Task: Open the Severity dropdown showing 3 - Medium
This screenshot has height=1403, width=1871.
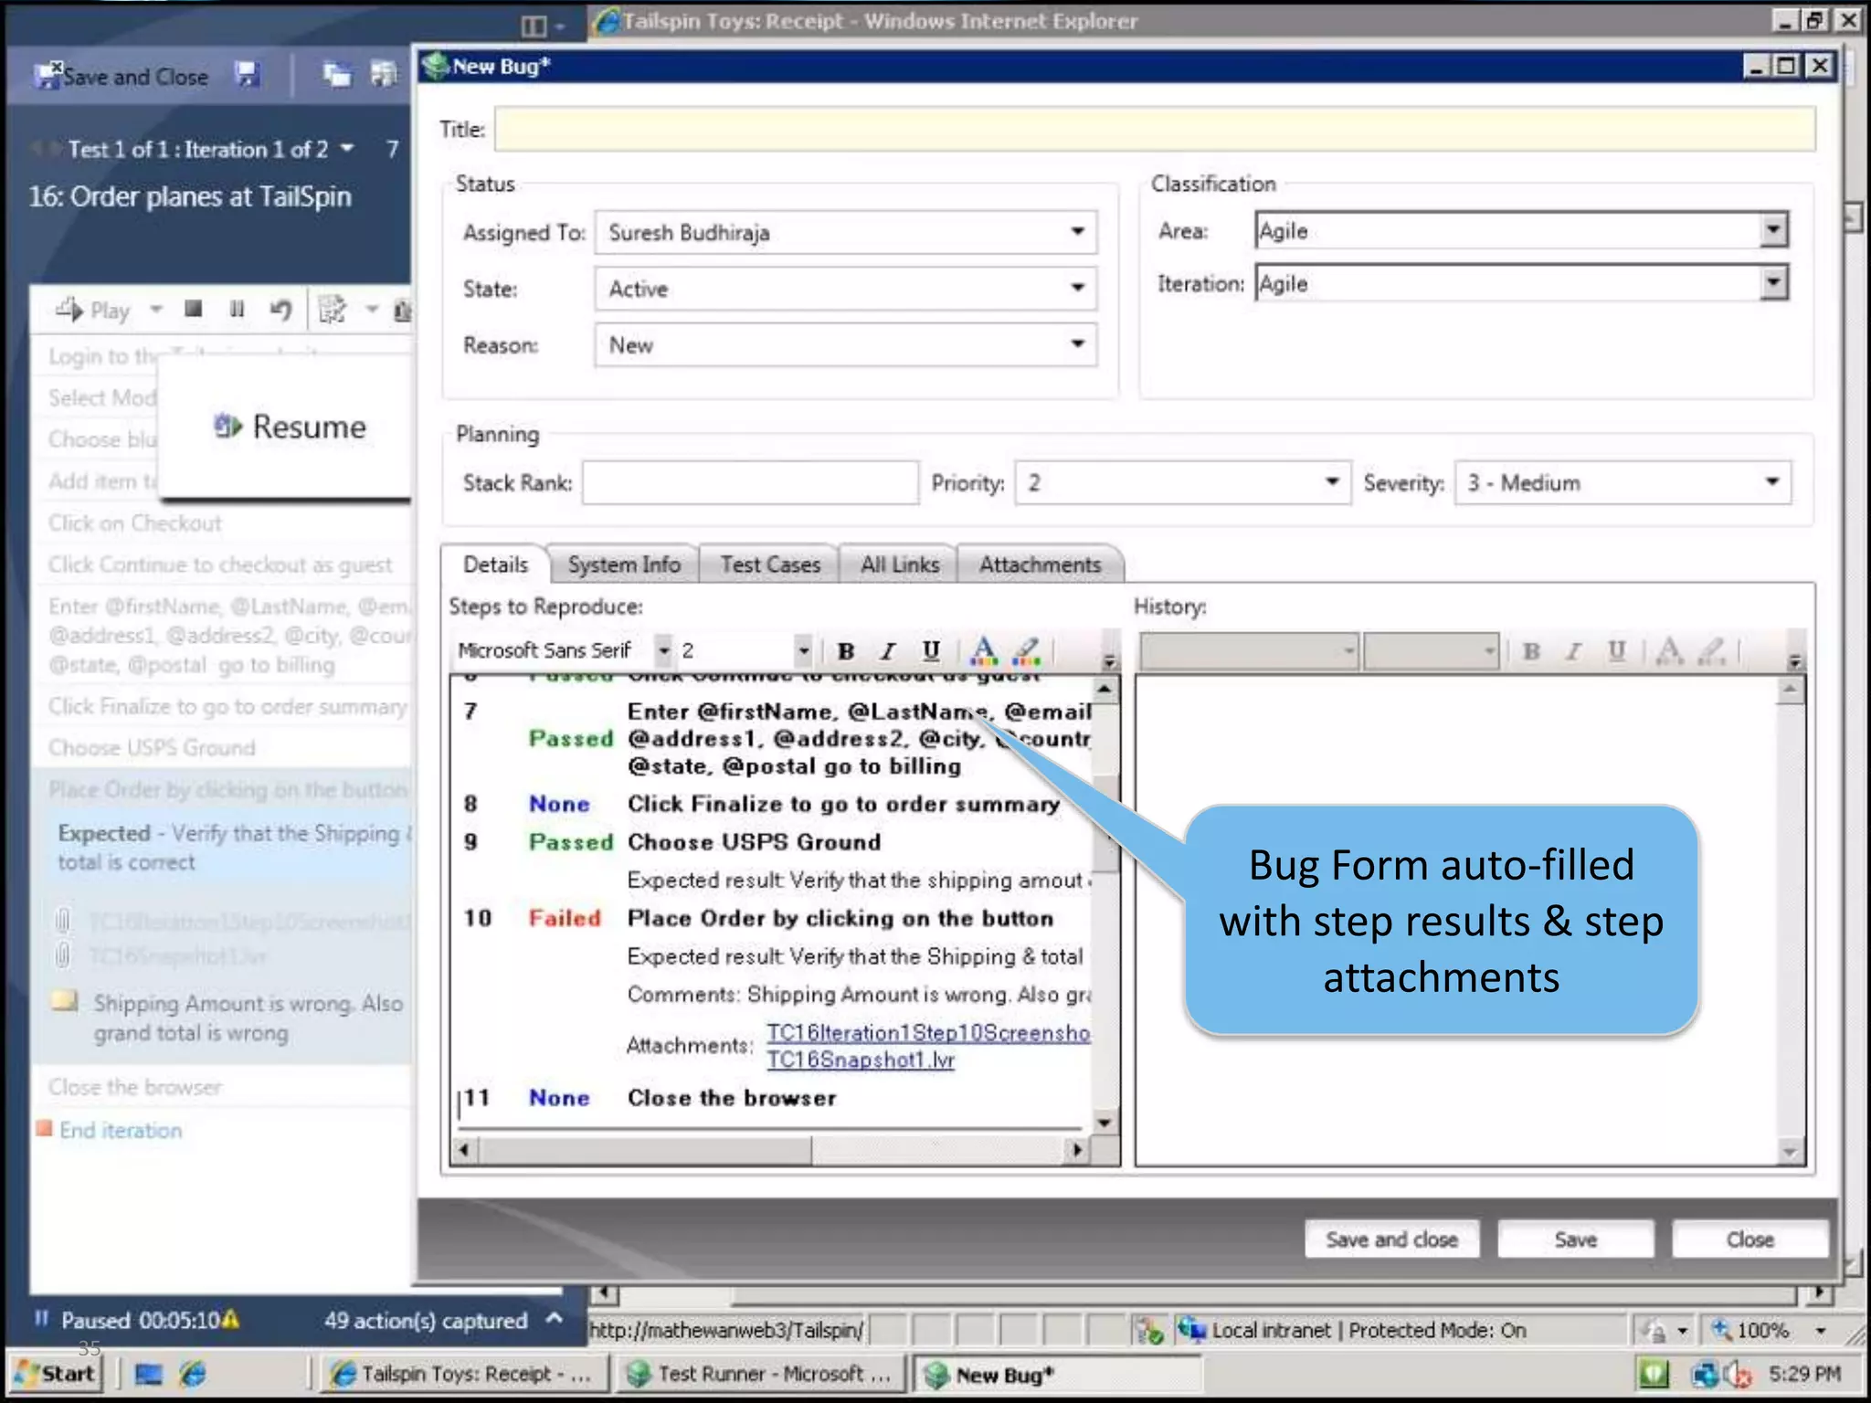Action: click(1771, 482)
